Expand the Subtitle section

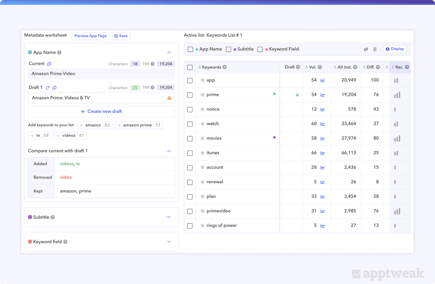pos(169,217)
